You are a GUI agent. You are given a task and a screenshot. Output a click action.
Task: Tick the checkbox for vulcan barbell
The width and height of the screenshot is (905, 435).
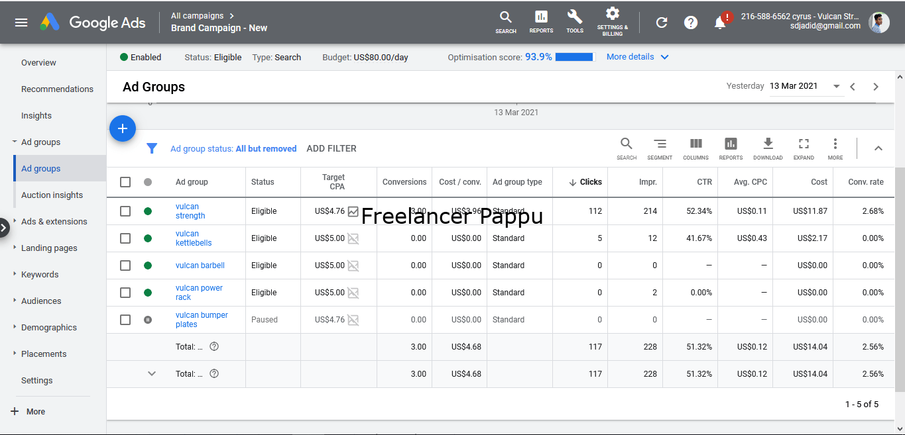[x=125, y=266]
